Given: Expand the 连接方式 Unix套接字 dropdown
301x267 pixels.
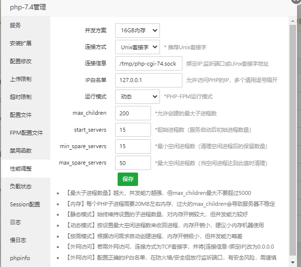Looking at the screenshot, I should coord(137,47).
